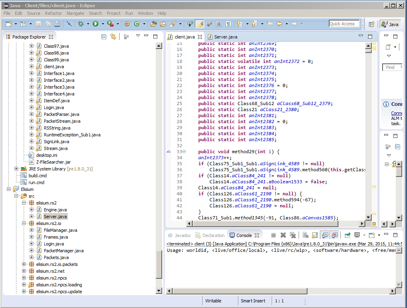Switch to the Server.java editor tab
This screenshot has height=308, width=407.
click(225, 37)
